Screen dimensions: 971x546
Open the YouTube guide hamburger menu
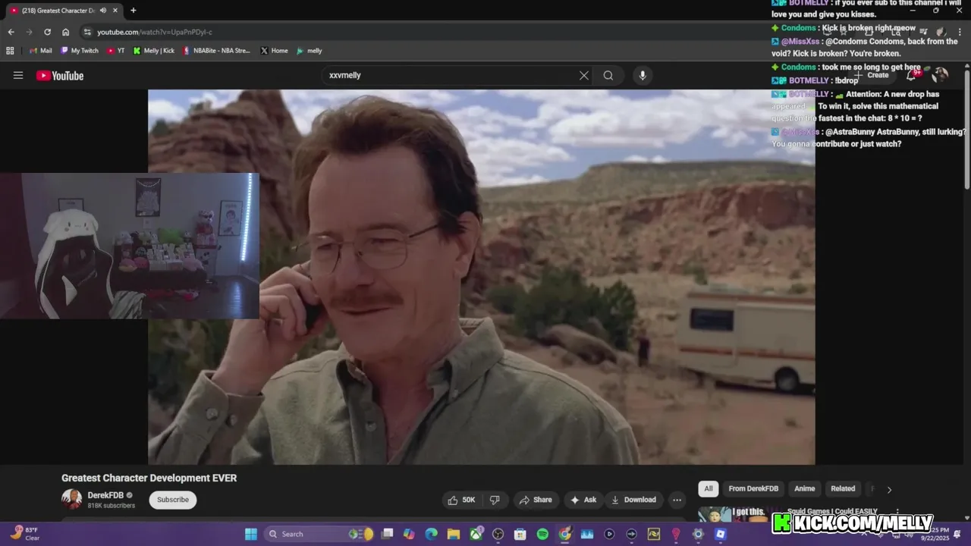click(18, 75)
